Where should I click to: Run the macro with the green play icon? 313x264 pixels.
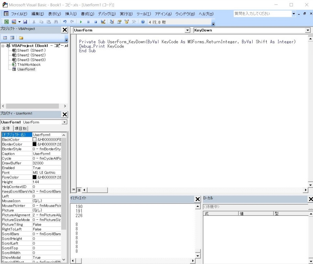tap(81, 21)
